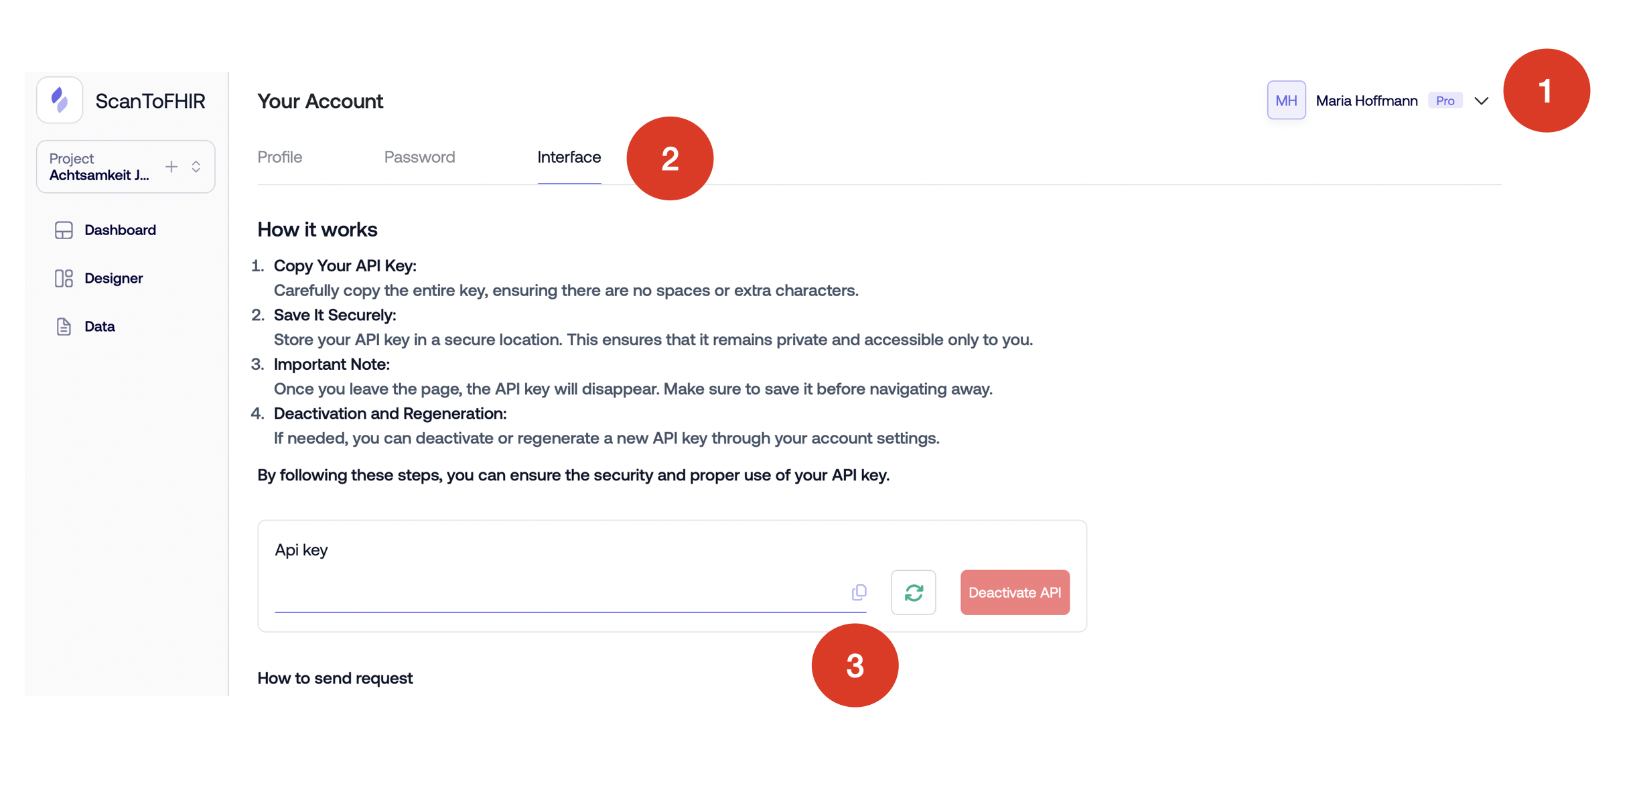The height and width of the screenshot is (804, 1637).
Task: Click the MH avatar
Action: [1286, 100]
